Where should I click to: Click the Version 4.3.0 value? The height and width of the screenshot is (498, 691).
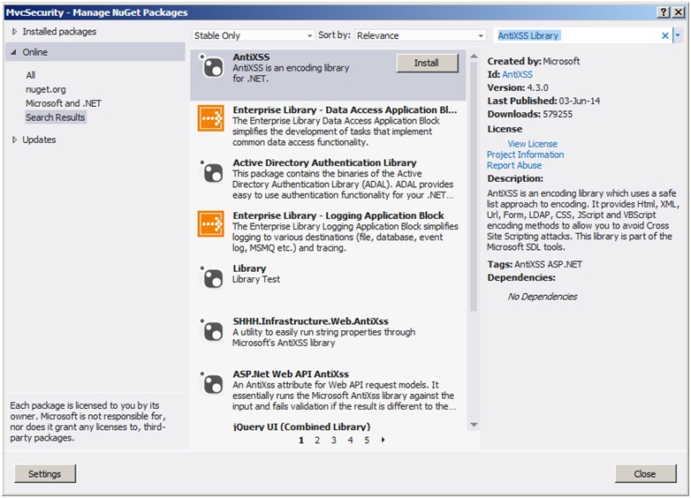[x=537, y=87]
